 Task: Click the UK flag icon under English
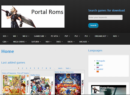tap(97, 67)
